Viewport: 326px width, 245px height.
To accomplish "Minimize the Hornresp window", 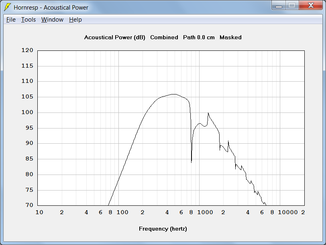I will 279,6.
